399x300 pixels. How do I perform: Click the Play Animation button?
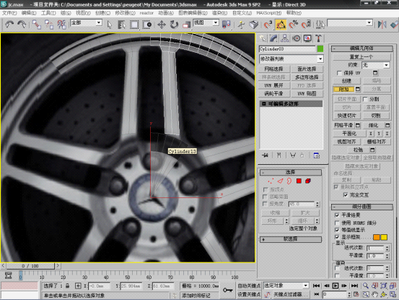(x=336, y=286)
